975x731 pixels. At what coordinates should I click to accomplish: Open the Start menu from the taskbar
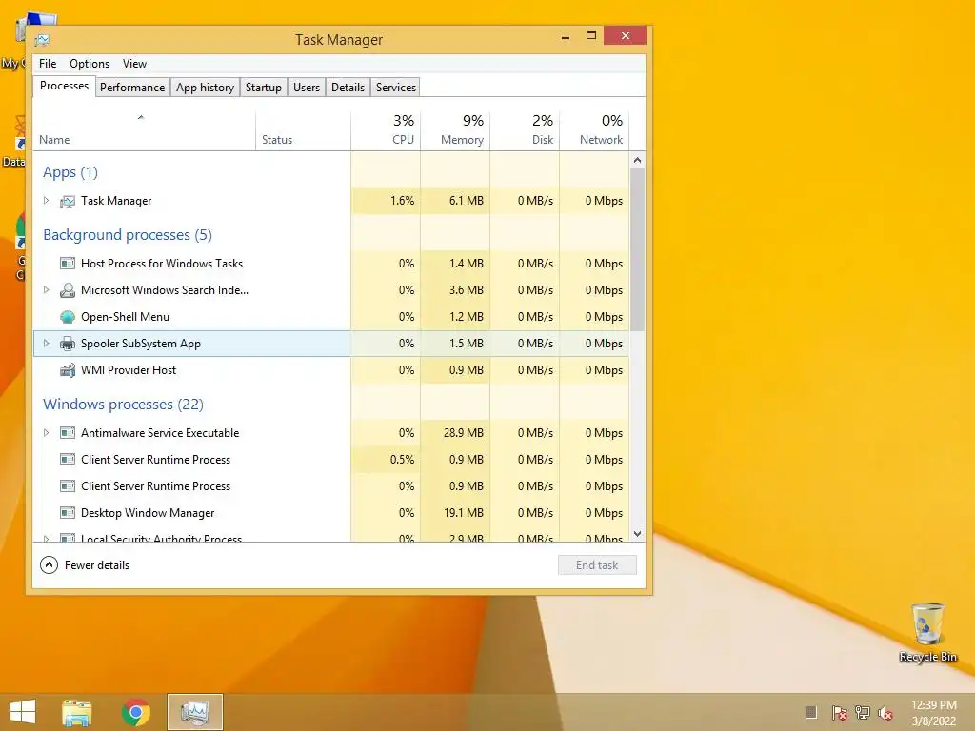23,712
